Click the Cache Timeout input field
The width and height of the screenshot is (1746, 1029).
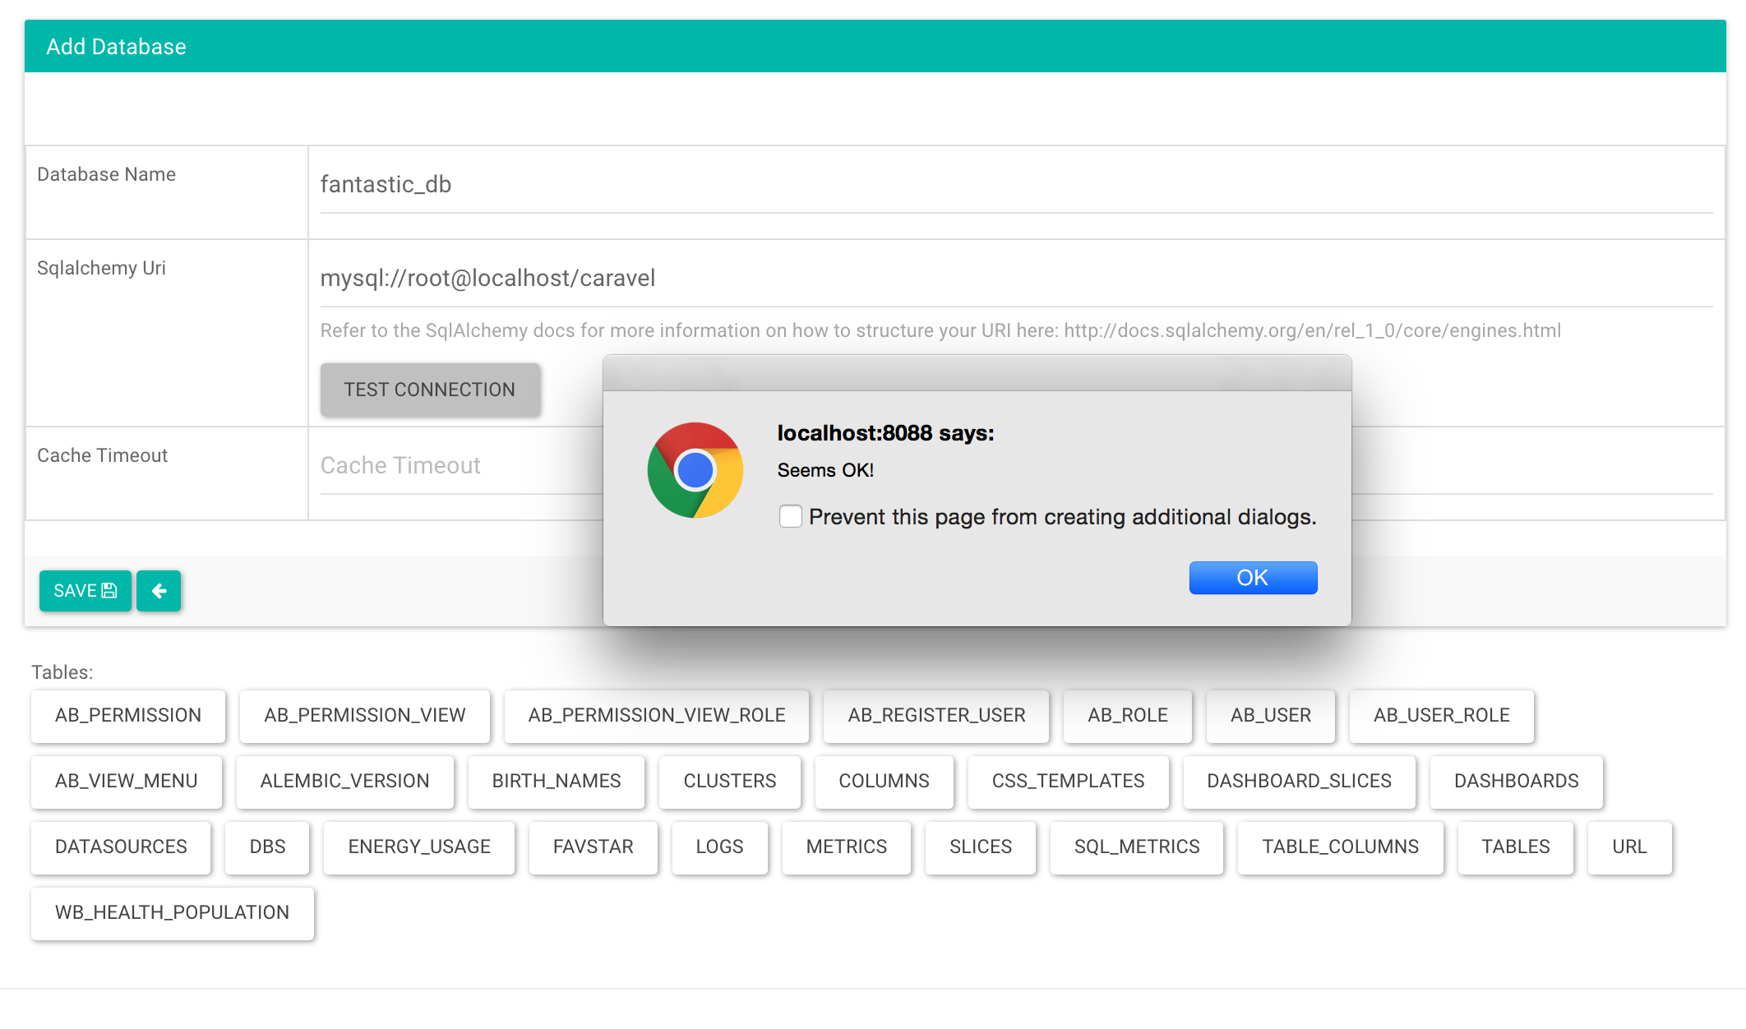[x=461, y=466]
